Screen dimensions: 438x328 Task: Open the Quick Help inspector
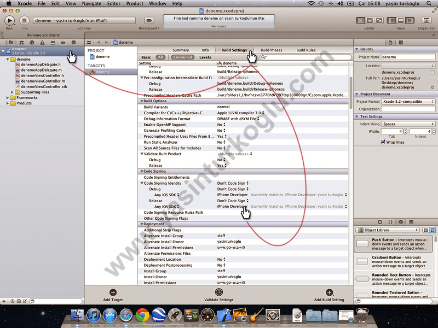(401, 43)
